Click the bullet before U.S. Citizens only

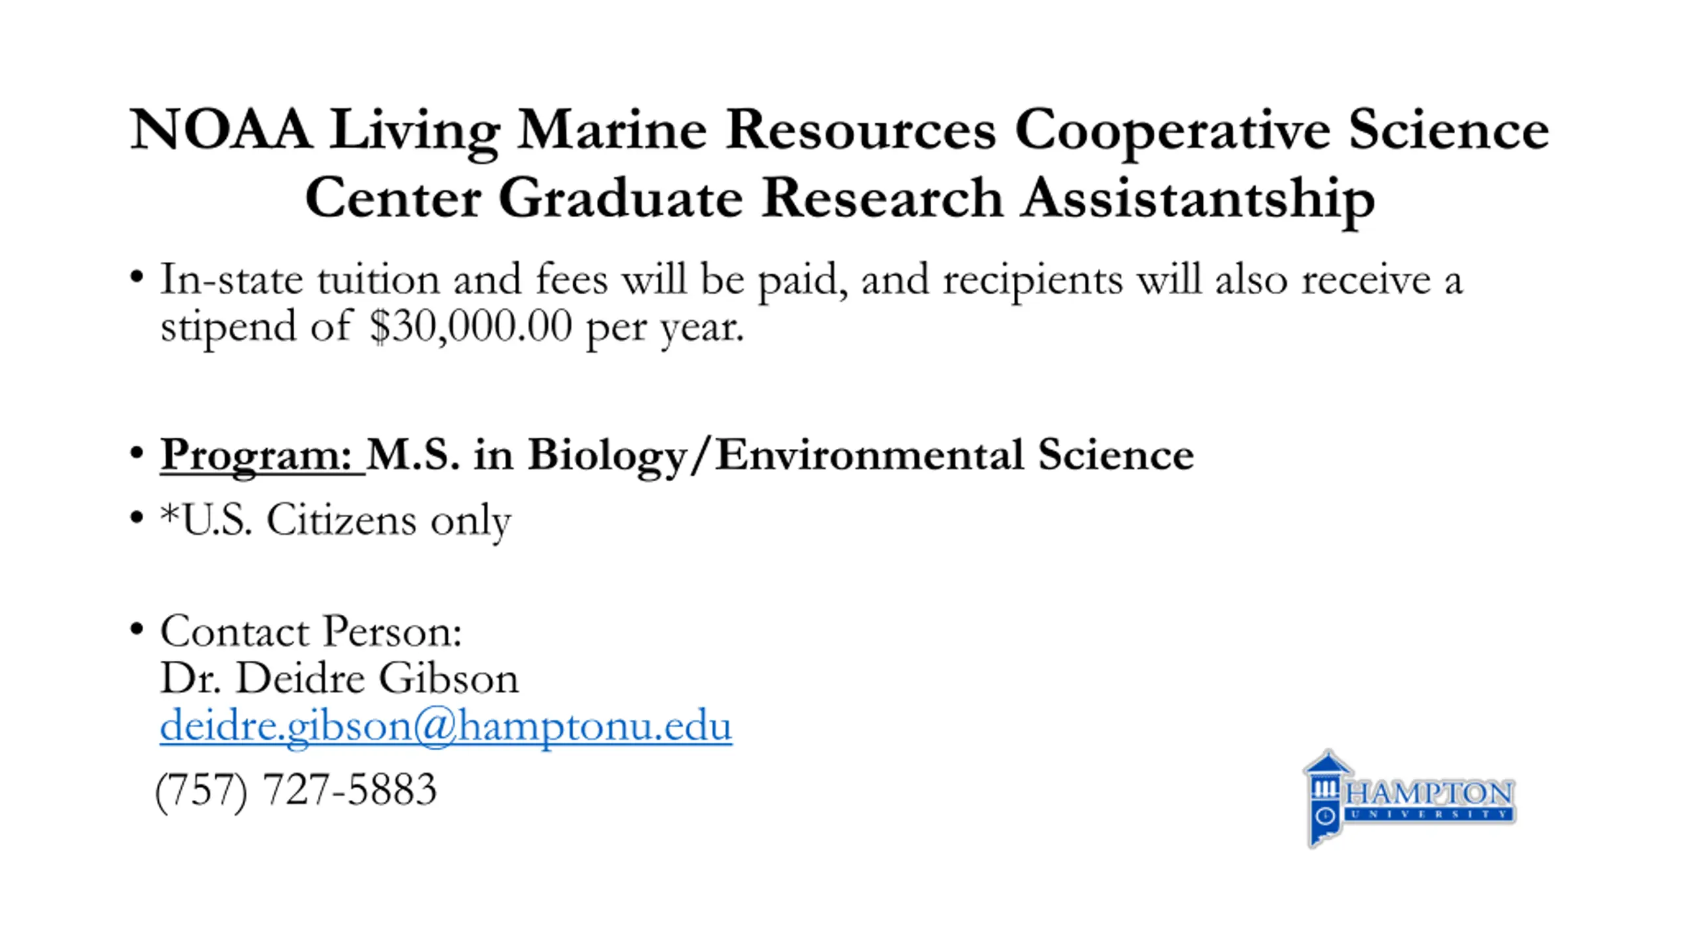click(x=137, y=518)
